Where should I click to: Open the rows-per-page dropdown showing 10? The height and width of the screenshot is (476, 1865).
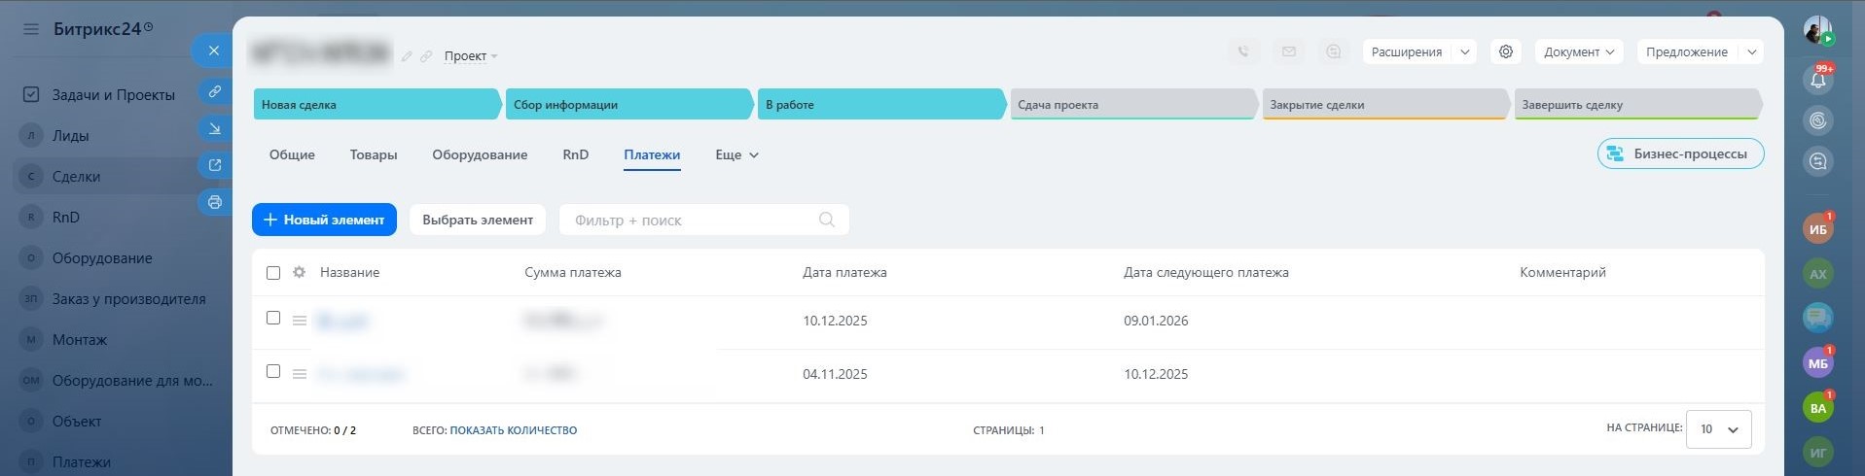pos(1718,429)
